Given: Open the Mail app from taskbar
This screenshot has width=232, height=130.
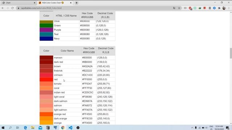Looking at the screenshot, I should [x=40, y=127].
